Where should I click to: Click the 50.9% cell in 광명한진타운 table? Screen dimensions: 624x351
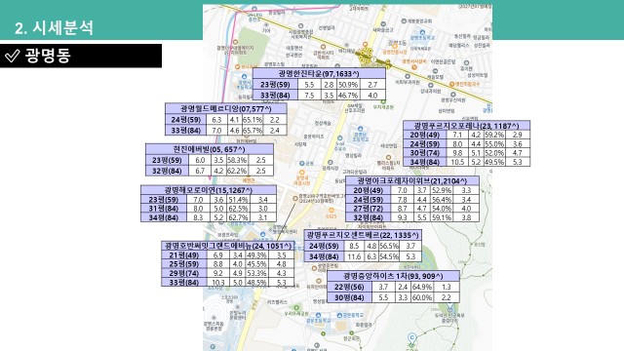click(x=348, y=85)
